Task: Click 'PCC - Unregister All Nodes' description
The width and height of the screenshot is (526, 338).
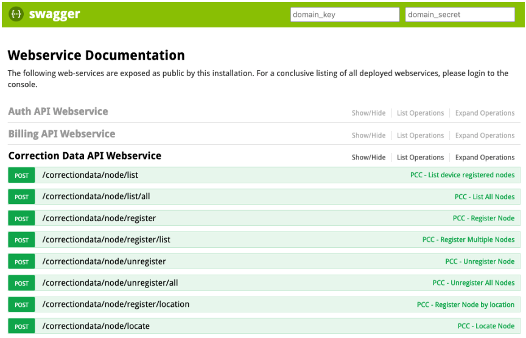Action: coord(473,283)
